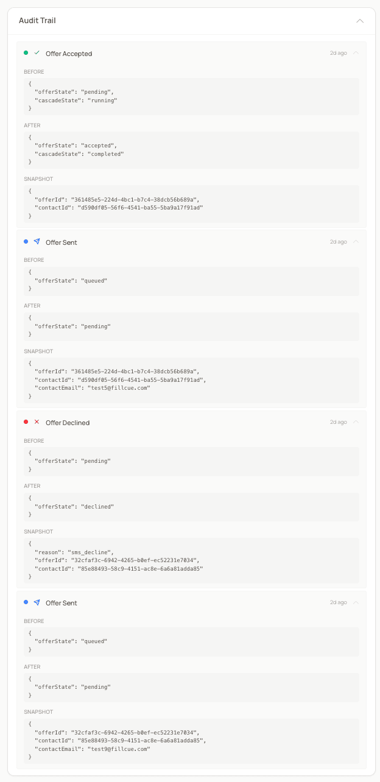Image resolution: width=380 pixels, height=782 pixels.
Task: Click paper plane icon of test9 Offer Sent entry
Action: click(37, 602)
